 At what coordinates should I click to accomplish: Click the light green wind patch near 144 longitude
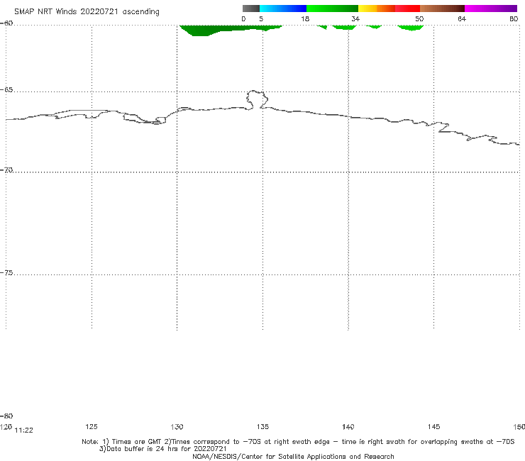click(410, 28)
